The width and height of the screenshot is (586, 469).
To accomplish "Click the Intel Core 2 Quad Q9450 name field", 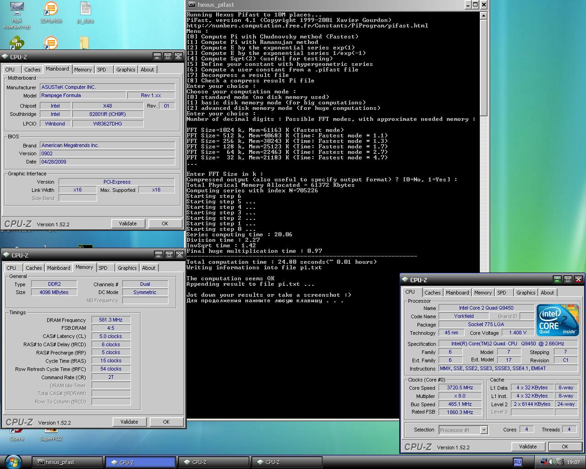I will pyautogui.click(x=486, y=308).
